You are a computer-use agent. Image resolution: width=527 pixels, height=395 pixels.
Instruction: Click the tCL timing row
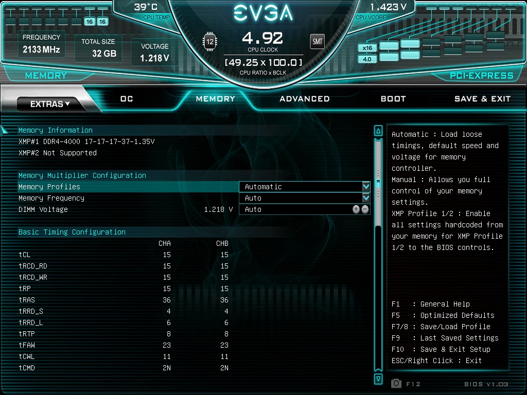pos(124,255)
